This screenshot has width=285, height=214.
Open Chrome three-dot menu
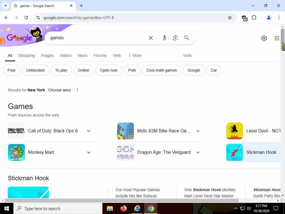(279, 18)
